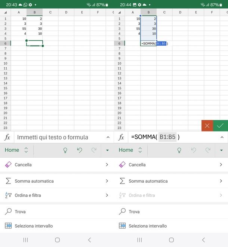This screenshot has width=228, height=247.
Task: Collapse ribbon with down triangle, right screen
Action: click(221, 150)
